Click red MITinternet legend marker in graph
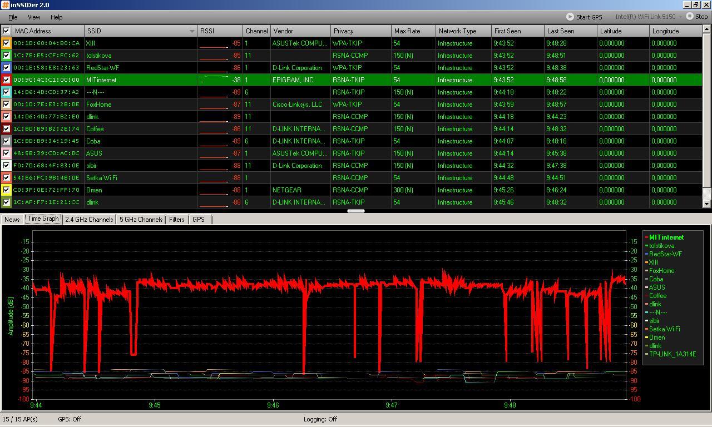The width and height of the screenshot is (712, 427). (646, 237)
